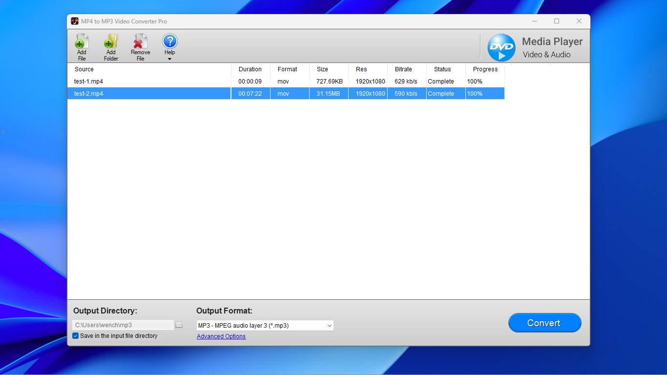This screenshot has height=375, width=667.
Task: Click the Status column header
Action: (446, 69)
